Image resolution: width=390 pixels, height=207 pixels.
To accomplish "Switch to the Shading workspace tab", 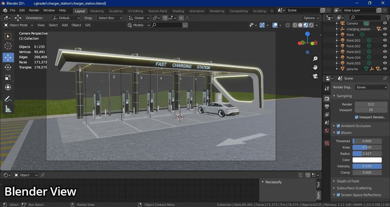I will (x=178, y=11).
